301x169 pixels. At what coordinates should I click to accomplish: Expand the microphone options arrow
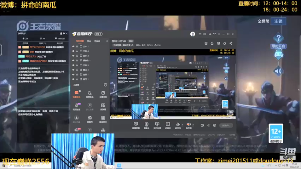182,125
